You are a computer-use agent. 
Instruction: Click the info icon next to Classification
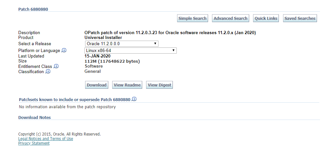click(x=48, y=71)
